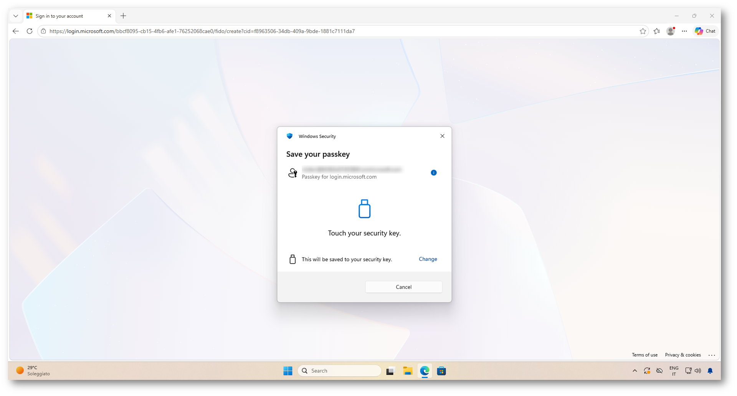
Task: Expand the tab actions menu chevron
Action: point(16,16)
